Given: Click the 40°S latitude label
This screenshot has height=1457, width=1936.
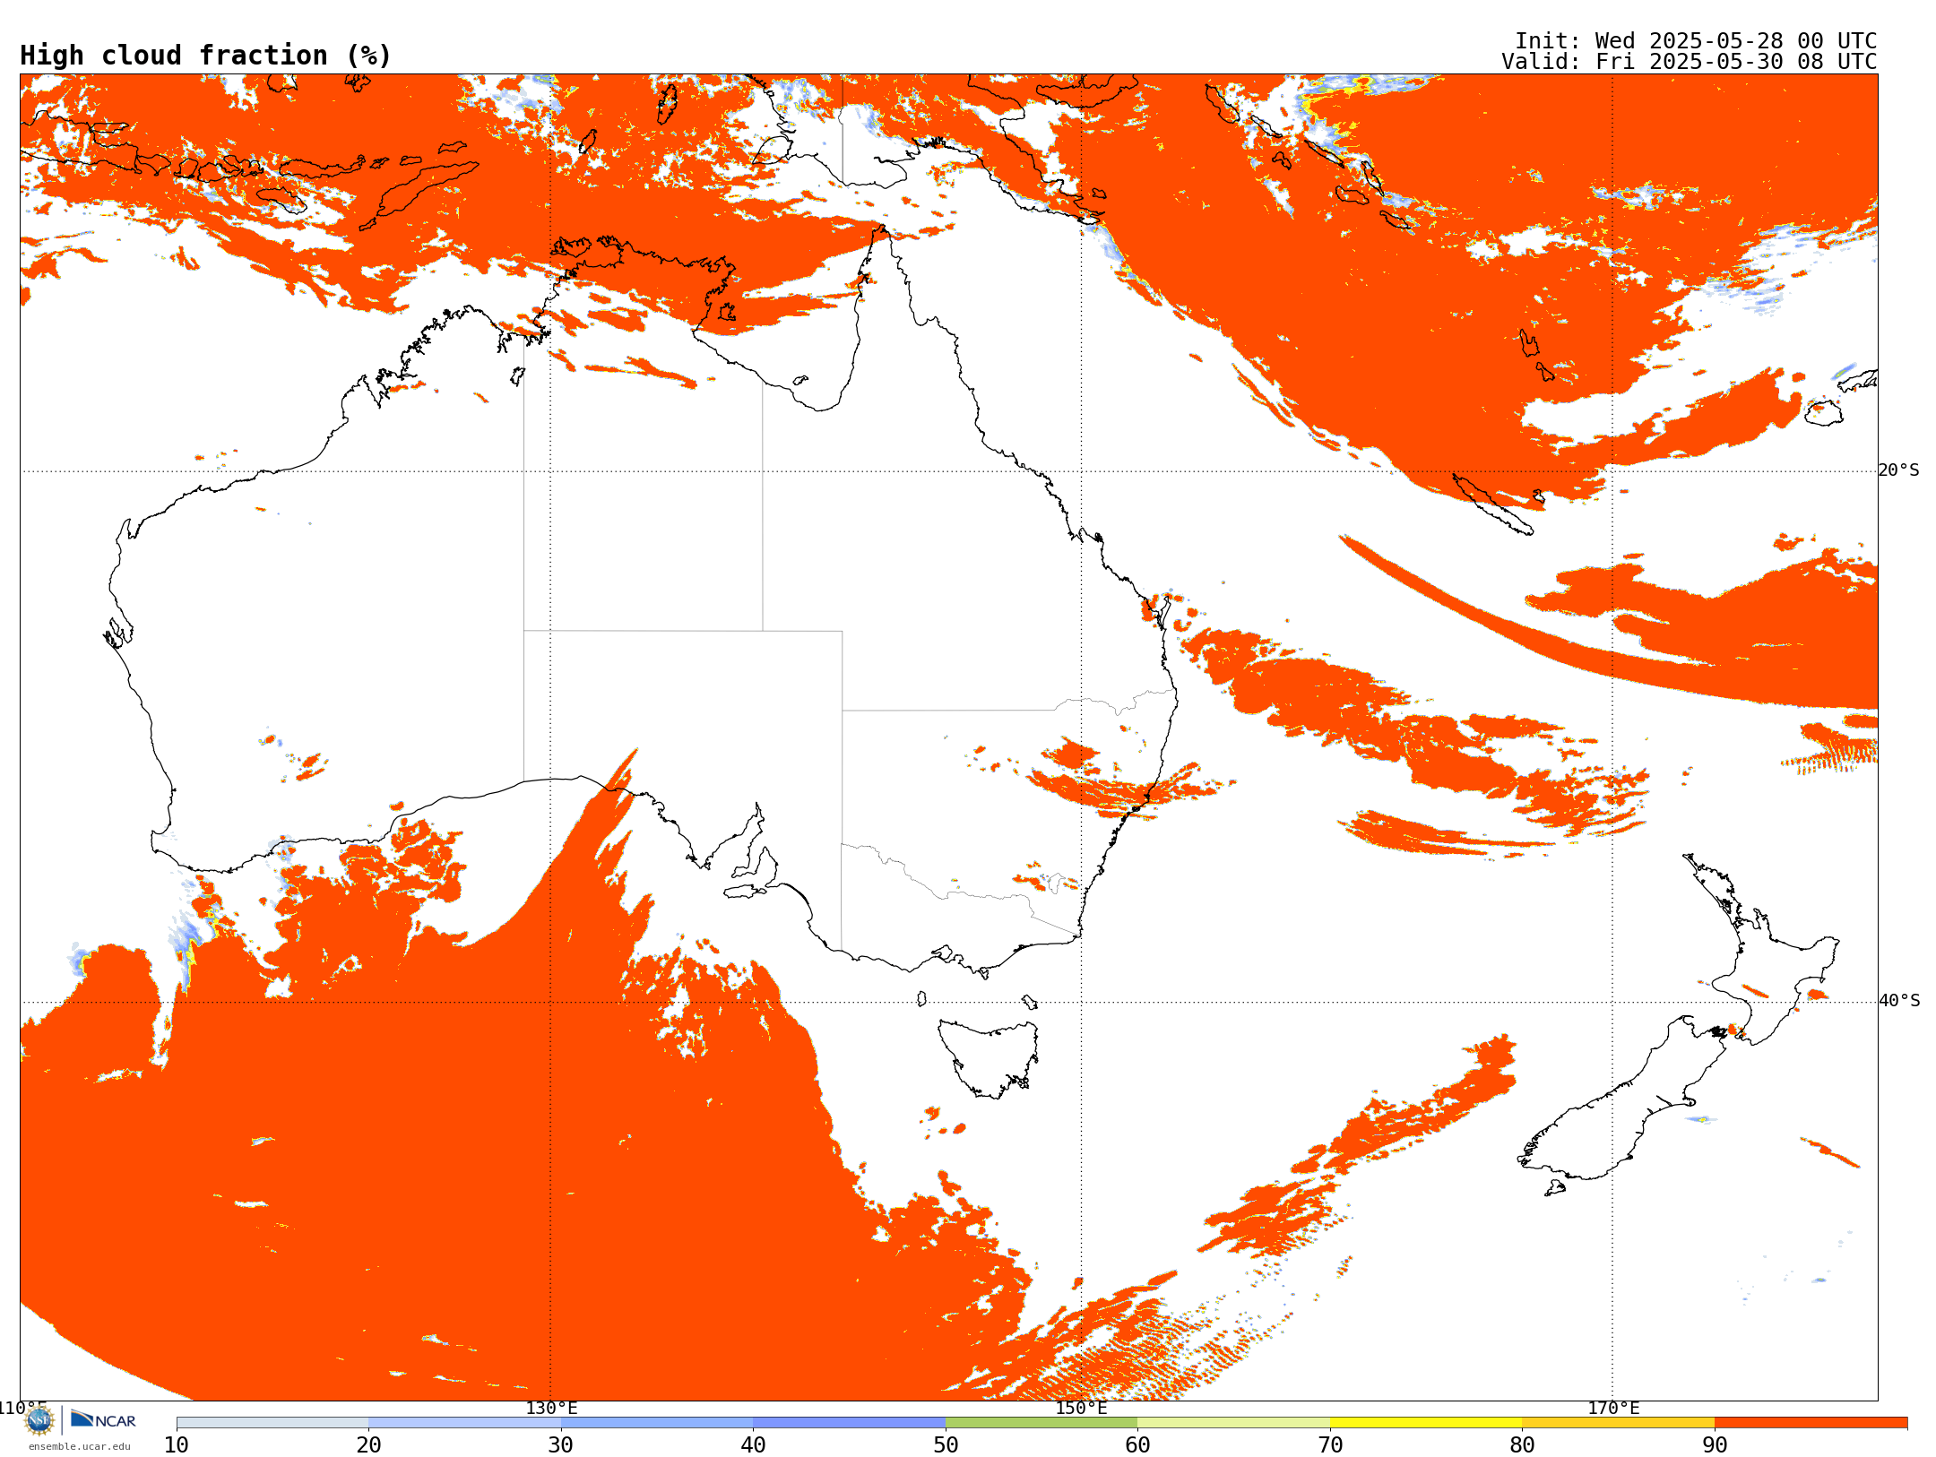Looking at the screenshot, I should (1899, 1001).
